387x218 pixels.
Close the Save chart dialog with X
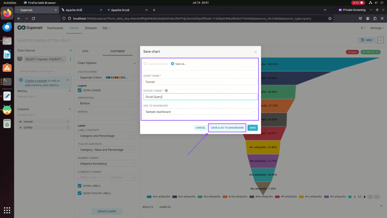(255, 52)
